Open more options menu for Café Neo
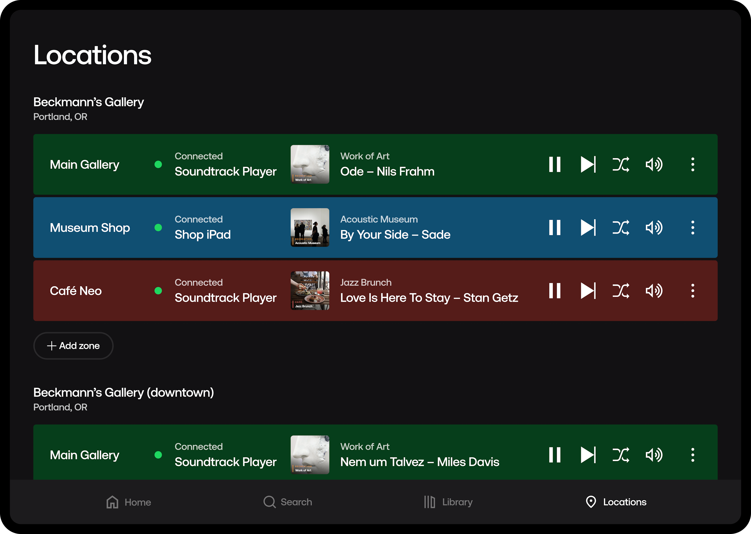Image resolution: width=751 pixels, height=534 pixels. [x=692, y=291]
